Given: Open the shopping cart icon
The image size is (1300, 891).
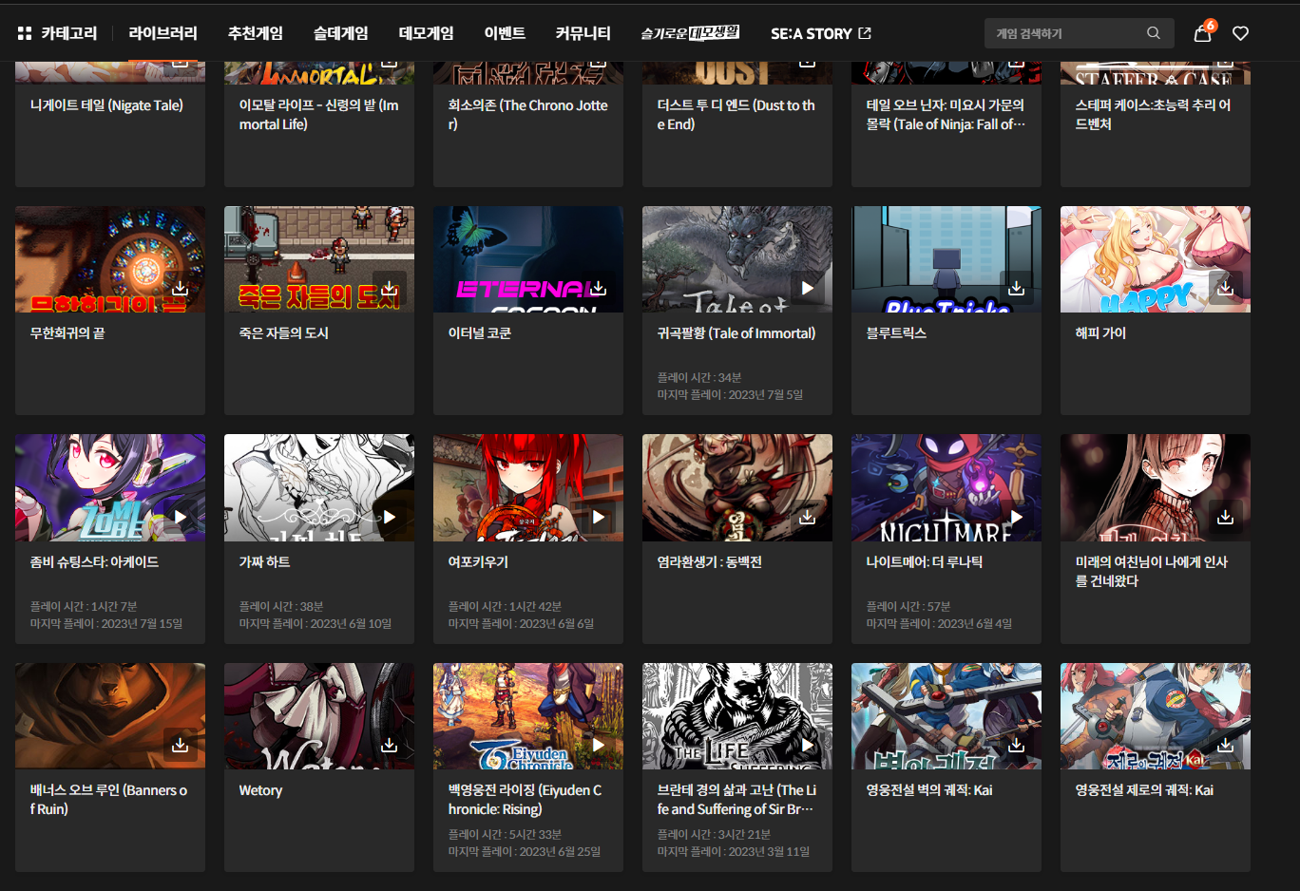Looking at the screenshot, I should tap(1202, 33).
